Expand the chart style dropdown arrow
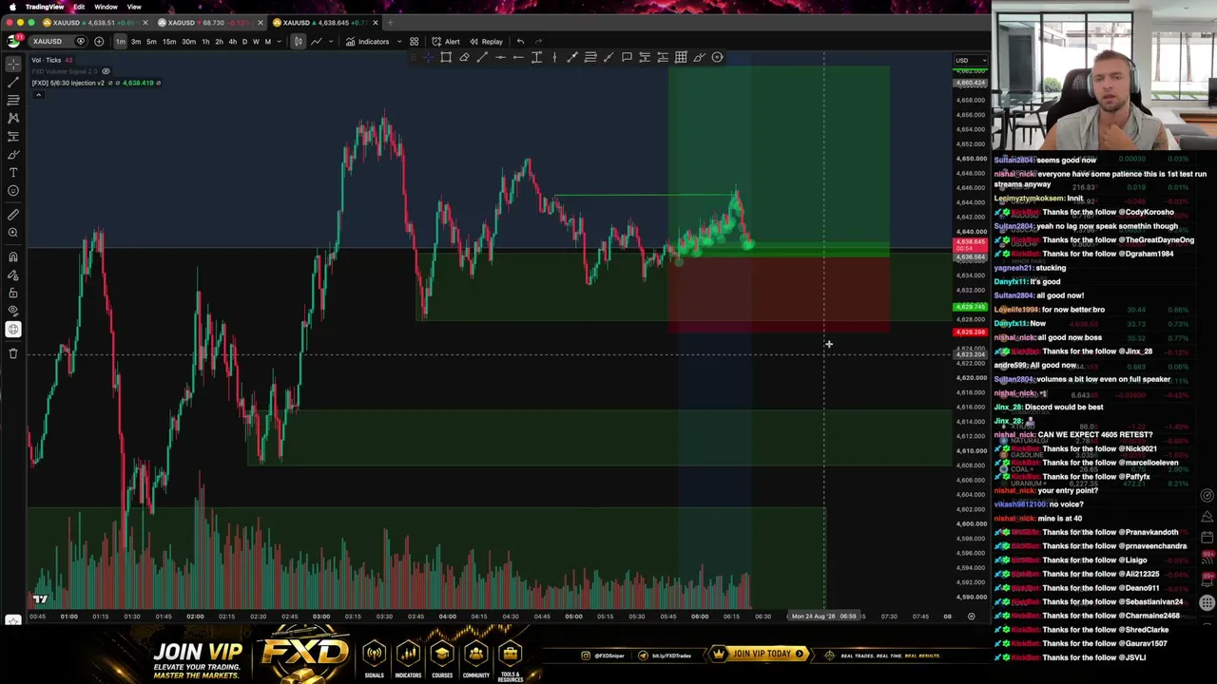This screenshot has width=1217, height=684. [332, 42]
